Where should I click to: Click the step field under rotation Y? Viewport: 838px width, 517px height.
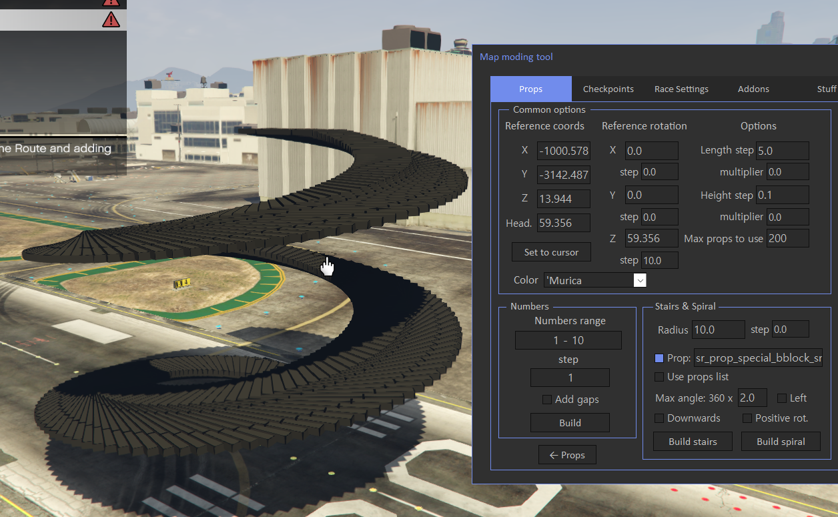660,217
